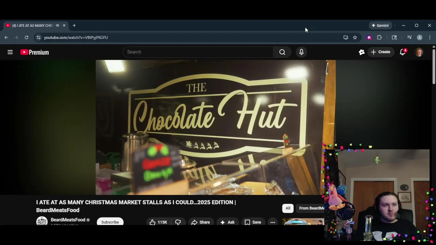Open the tab search toolbar icon
The image size is (436, 245).
click(x=394, y=37)
